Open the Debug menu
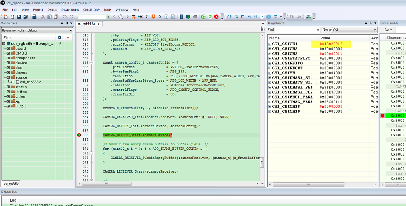Screen dimensions: 406x206 click(52, 10)
